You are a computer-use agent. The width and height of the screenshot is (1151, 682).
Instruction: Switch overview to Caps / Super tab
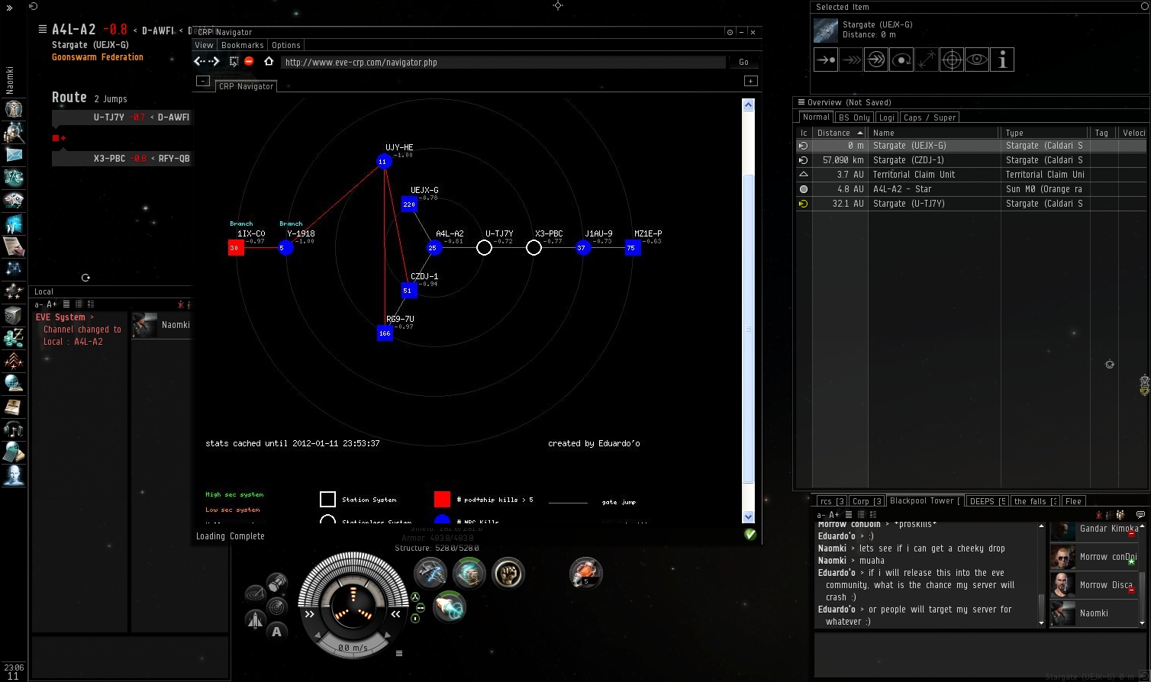(930, 117)
